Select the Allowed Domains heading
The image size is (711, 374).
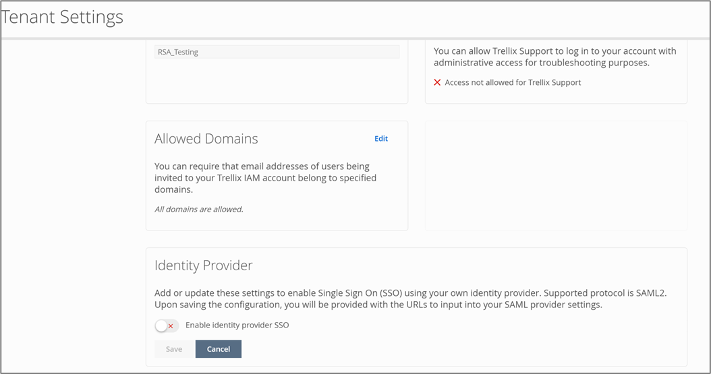pyautogui.click(x=206, y=139)
